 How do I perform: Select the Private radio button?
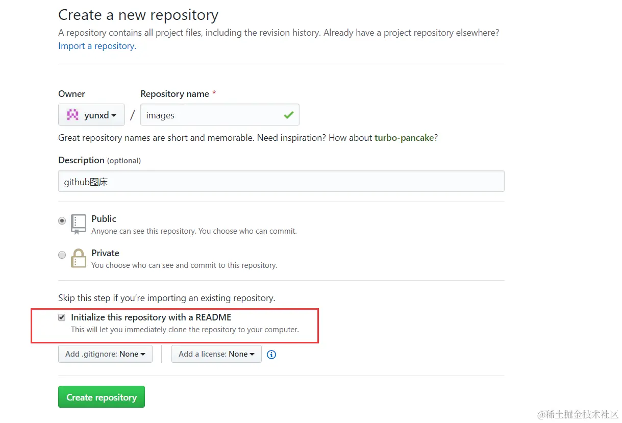click(62, 255)
